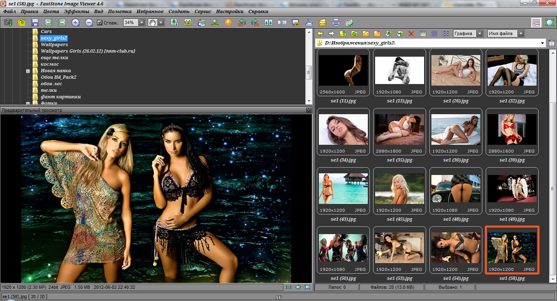557x301 pixels.
Task: Open the print dialog via printer icon
Action: pos(336,23)
